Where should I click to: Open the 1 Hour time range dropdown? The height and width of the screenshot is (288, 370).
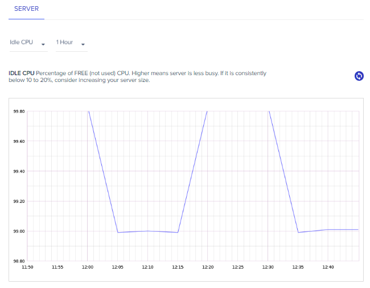pos(72,43)
